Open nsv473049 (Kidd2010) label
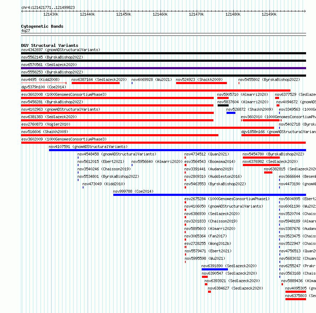This screenshot has height=313, width=316. pyautogui.click(x=104, y=184)
